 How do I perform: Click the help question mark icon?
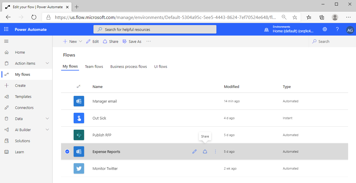coord(337,29)
